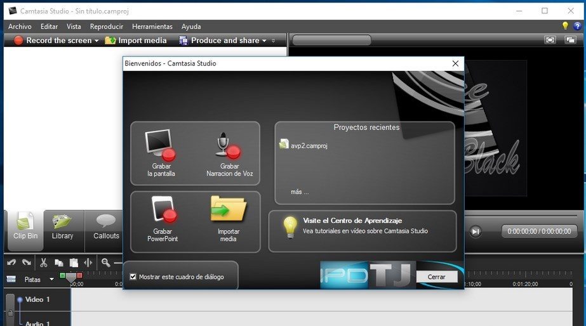The width and height of the screenshot is (586, 326).
Task: Open the Library tab
Action: [x=62, y=230]
